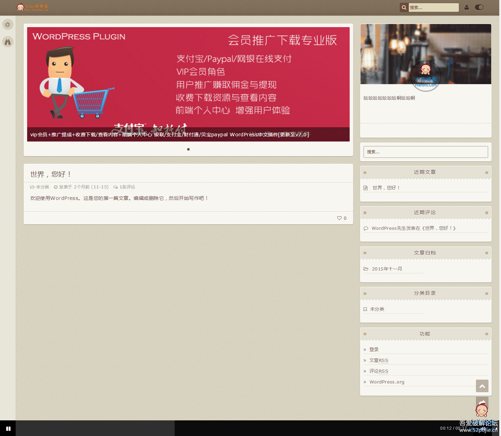Pause the playing audio track
This screenshot has height=436, width=501.
click(8, 428)
